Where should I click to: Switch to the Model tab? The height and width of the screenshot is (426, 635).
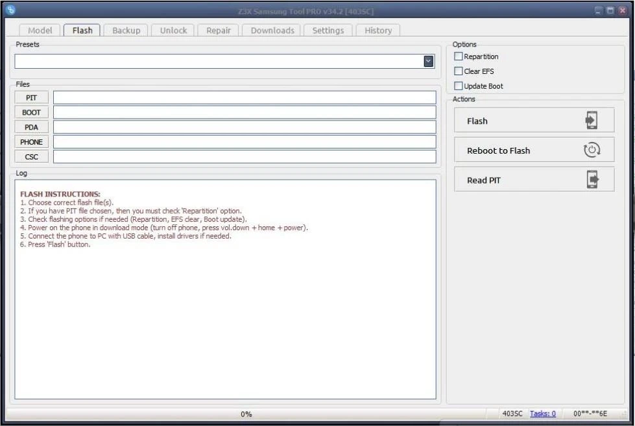pos(40,30)
